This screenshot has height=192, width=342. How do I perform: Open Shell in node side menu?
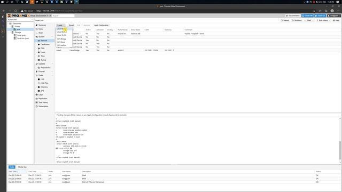pyautogui.click(x=41, y=33)
